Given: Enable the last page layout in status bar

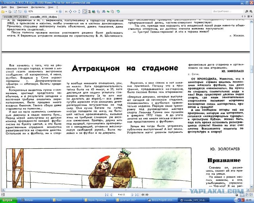Looking at the screenshot, I should pos(250,195).
